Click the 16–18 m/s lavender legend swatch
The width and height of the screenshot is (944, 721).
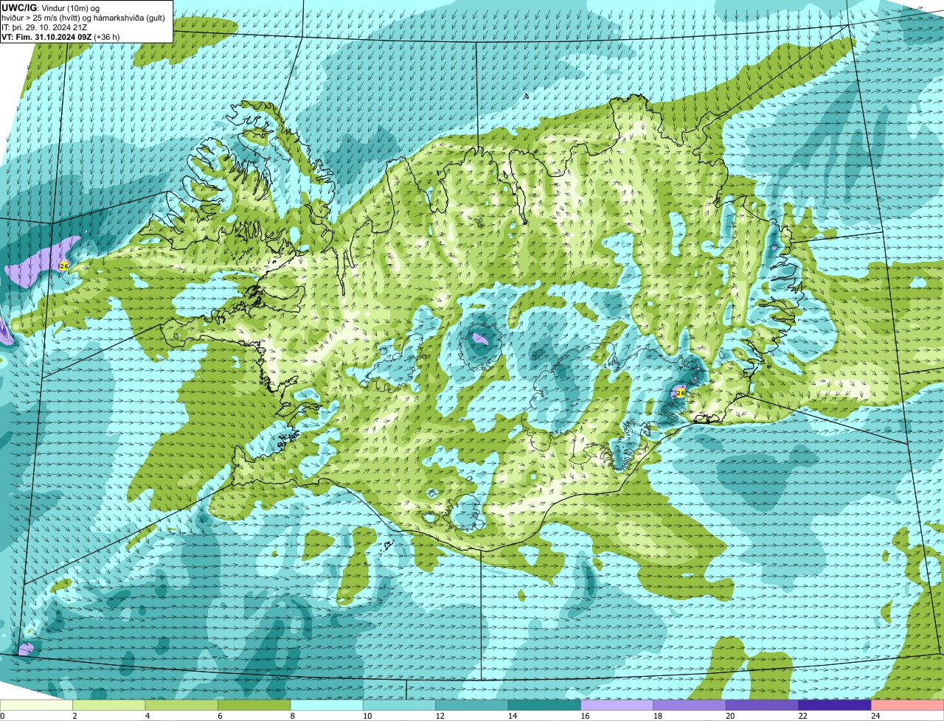pyautogui.click(x=617, y=705)
